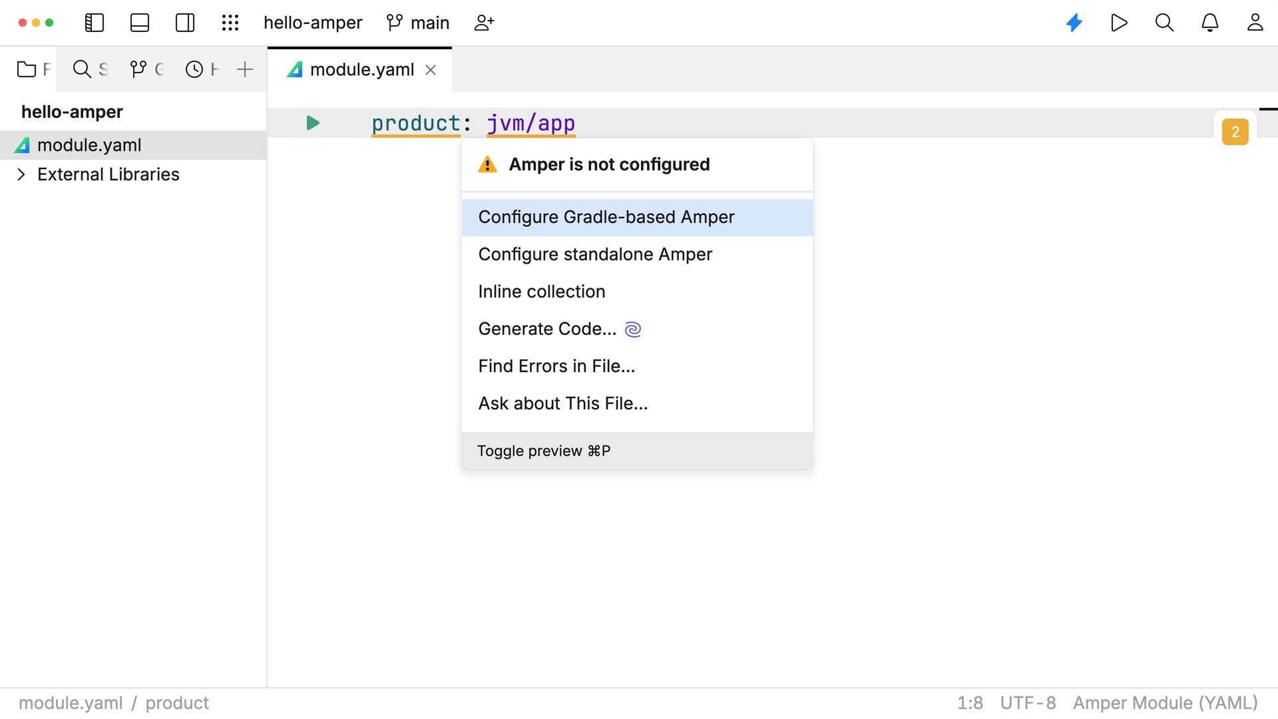Click product breadcrumb in status bar

(177, 703)
